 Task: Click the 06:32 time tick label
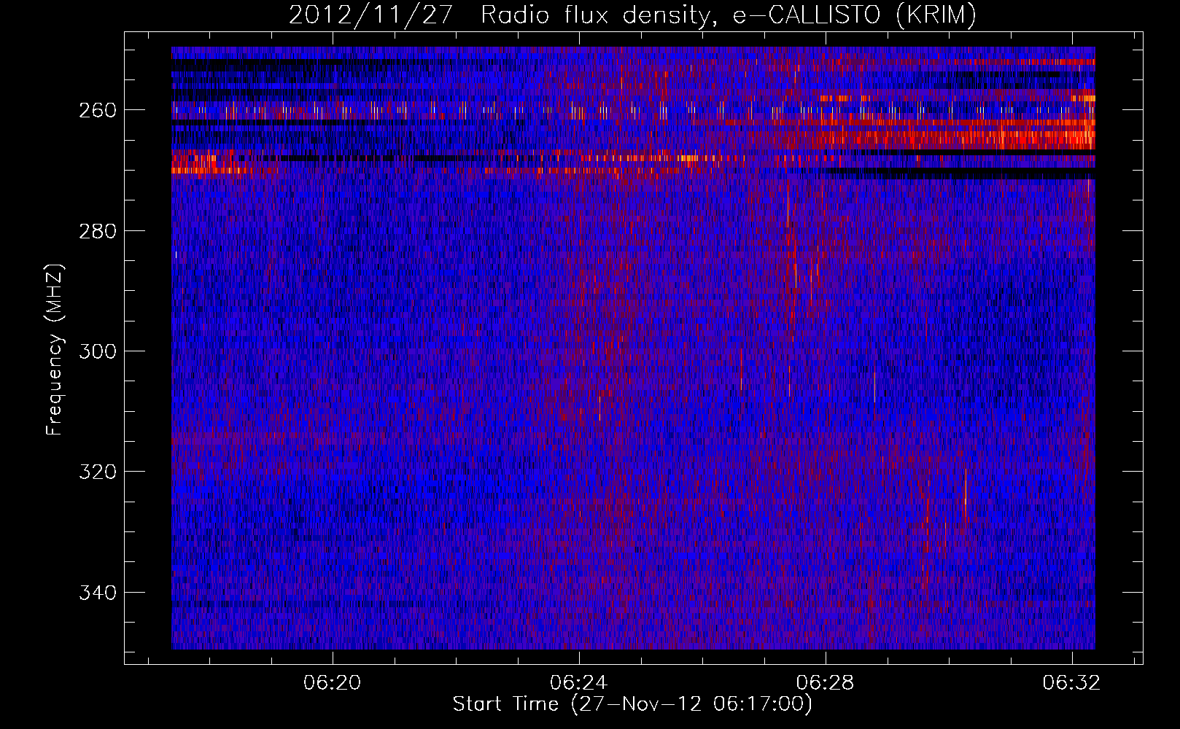1071,682
